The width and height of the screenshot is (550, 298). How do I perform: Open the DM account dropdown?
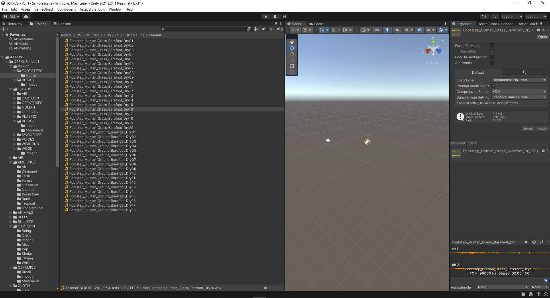click(x=11, y=17)
